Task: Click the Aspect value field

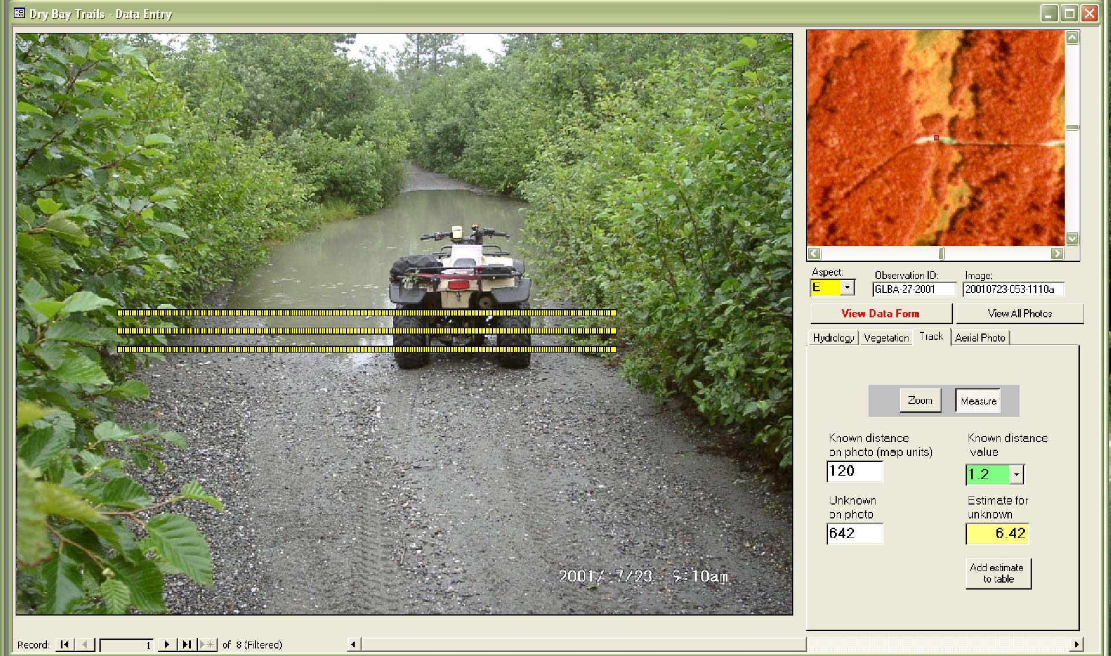Action: pyautogui.click(x=826, y=287)
